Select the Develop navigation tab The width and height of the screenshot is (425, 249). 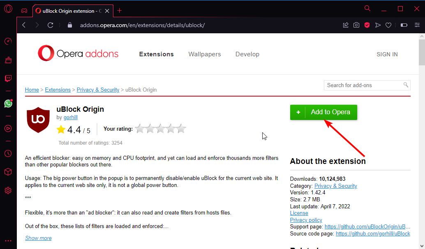(247, 54)
